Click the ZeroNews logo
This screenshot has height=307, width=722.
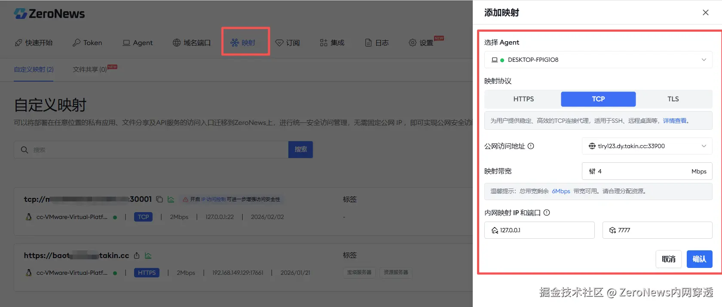pyautogui.click(x=49, y=14)
